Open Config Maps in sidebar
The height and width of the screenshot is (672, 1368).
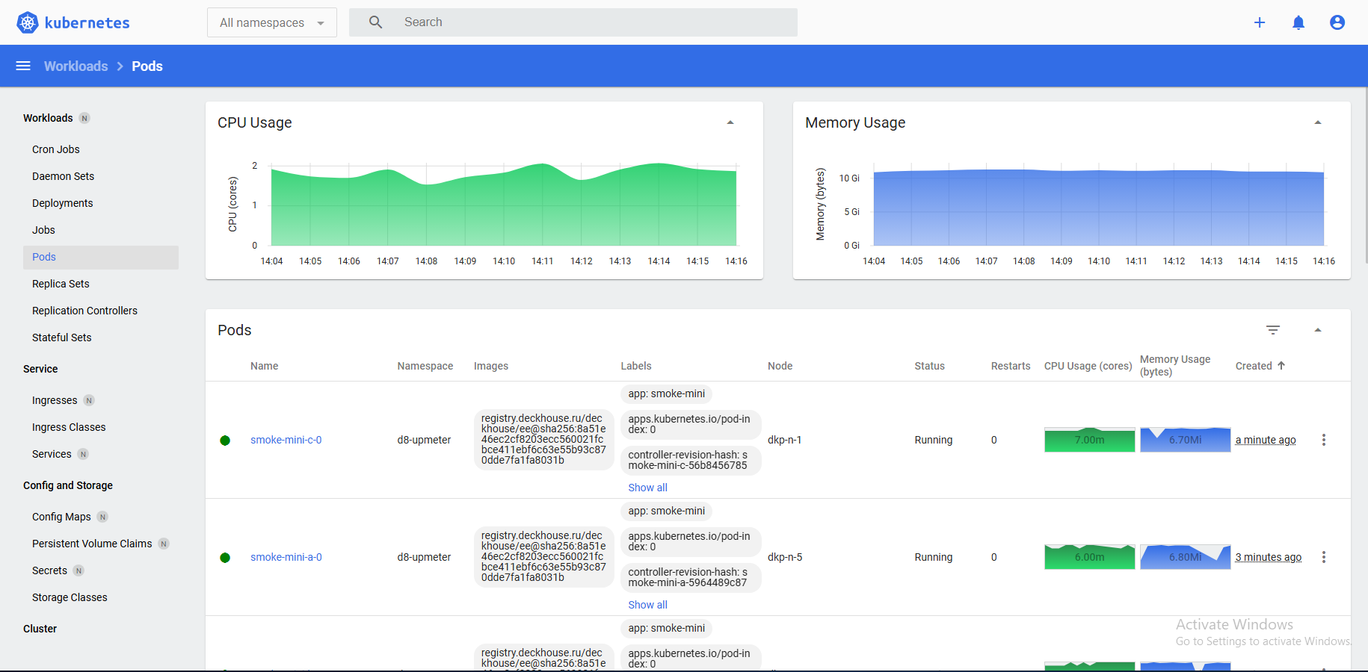[x=61, y=517]
